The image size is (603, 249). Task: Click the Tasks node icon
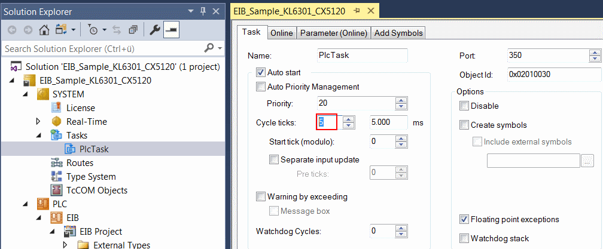(x=56, y=135)
